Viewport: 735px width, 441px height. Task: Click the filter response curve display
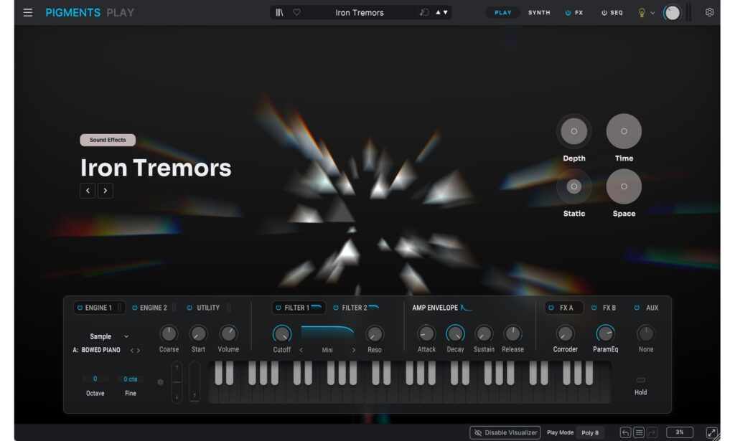click(x=327, y=333)
